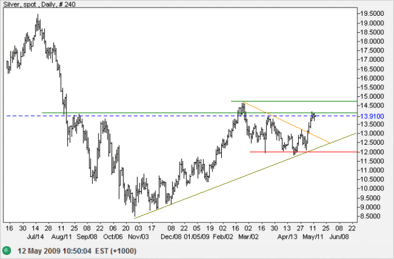Click the green status indicator circle

coord(7,250)
